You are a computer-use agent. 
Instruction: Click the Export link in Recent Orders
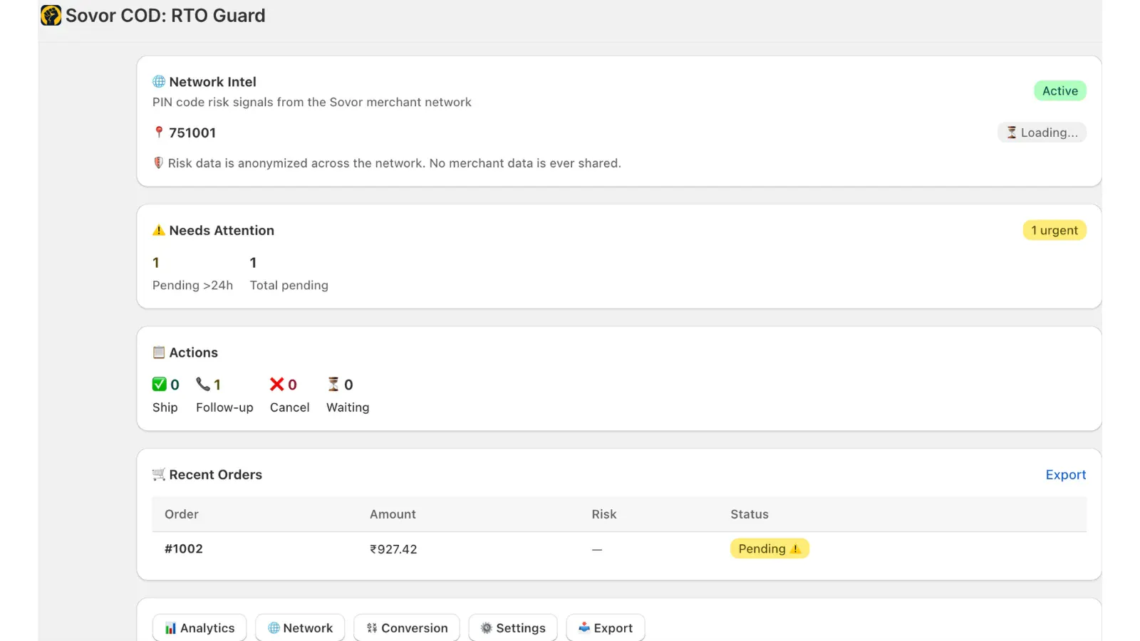1066,475
